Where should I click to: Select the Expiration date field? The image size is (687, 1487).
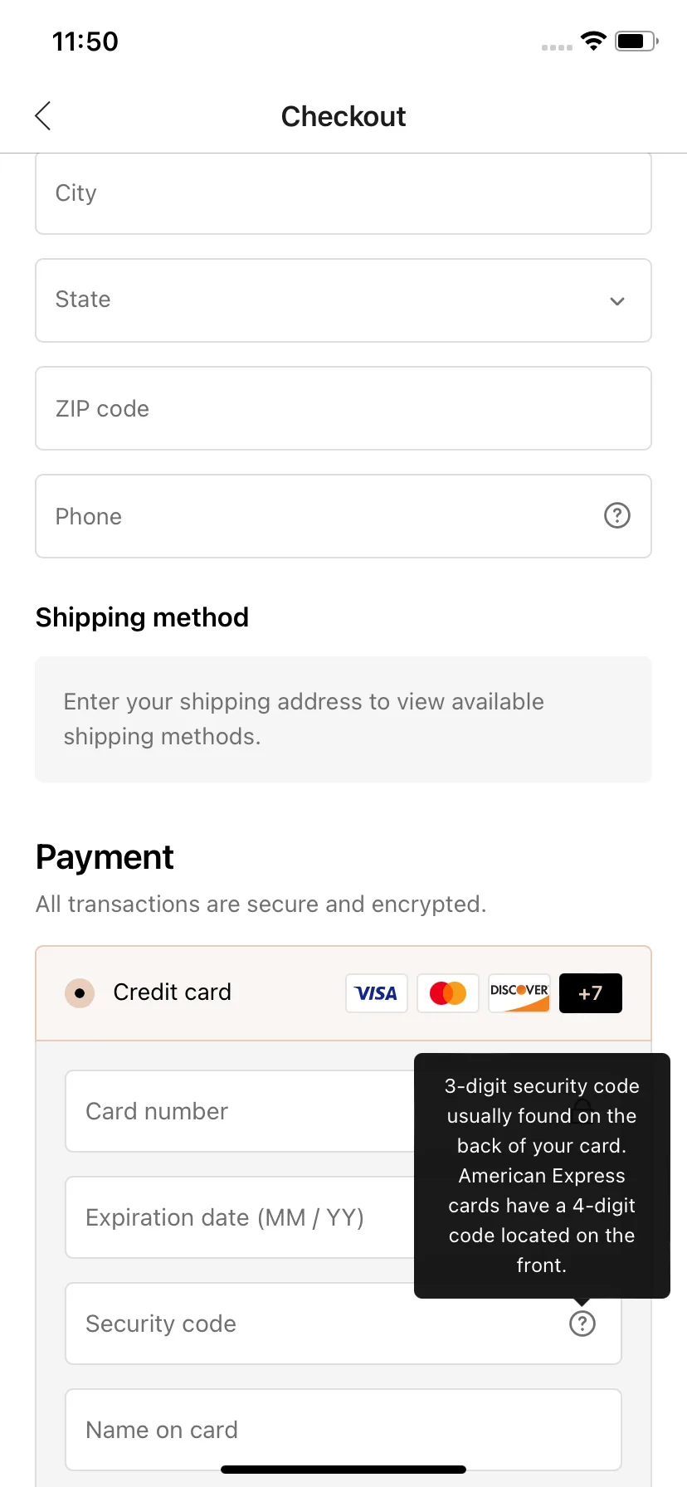pos(240,1217)
